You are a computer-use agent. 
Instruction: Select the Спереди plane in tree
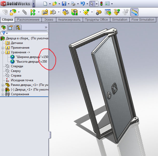click(x=17, y=66)
